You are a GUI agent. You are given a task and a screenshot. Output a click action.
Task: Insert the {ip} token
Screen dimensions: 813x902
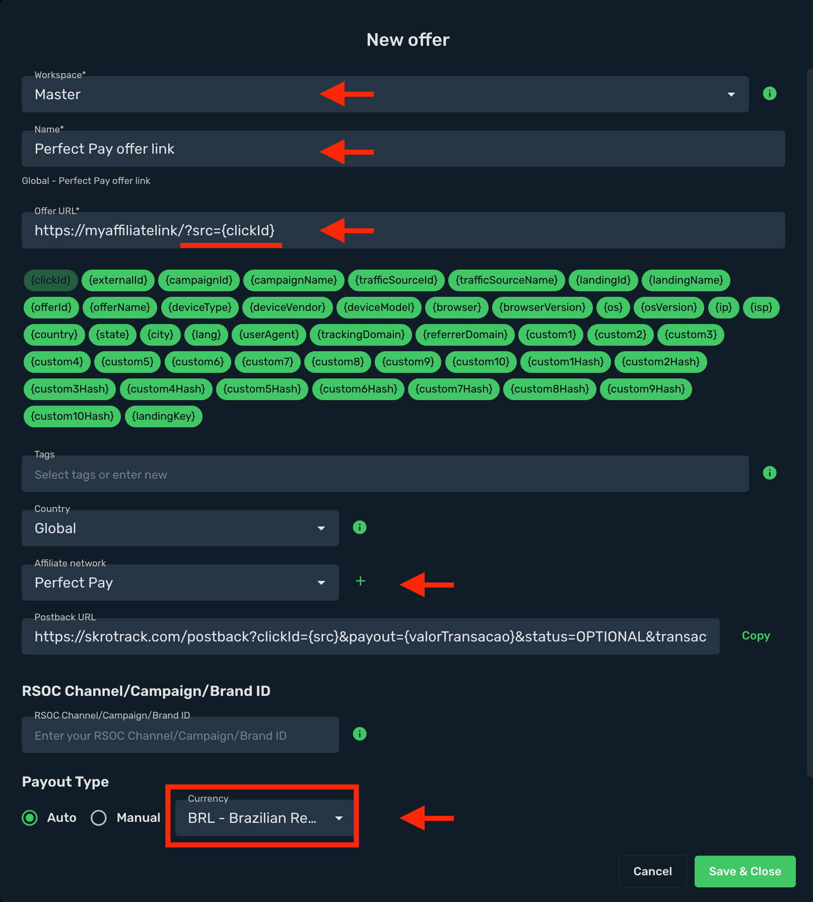coord(723,307)
